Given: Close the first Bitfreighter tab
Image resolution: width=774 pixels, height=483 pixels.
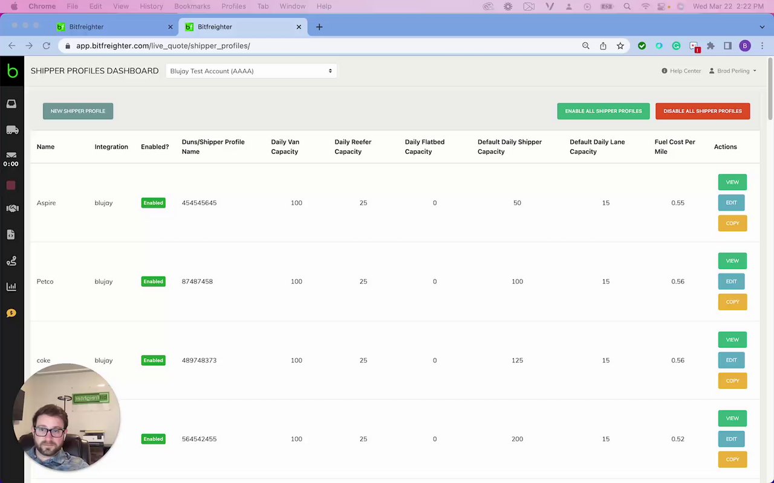Looking at the screenshot, I should 171,27.
